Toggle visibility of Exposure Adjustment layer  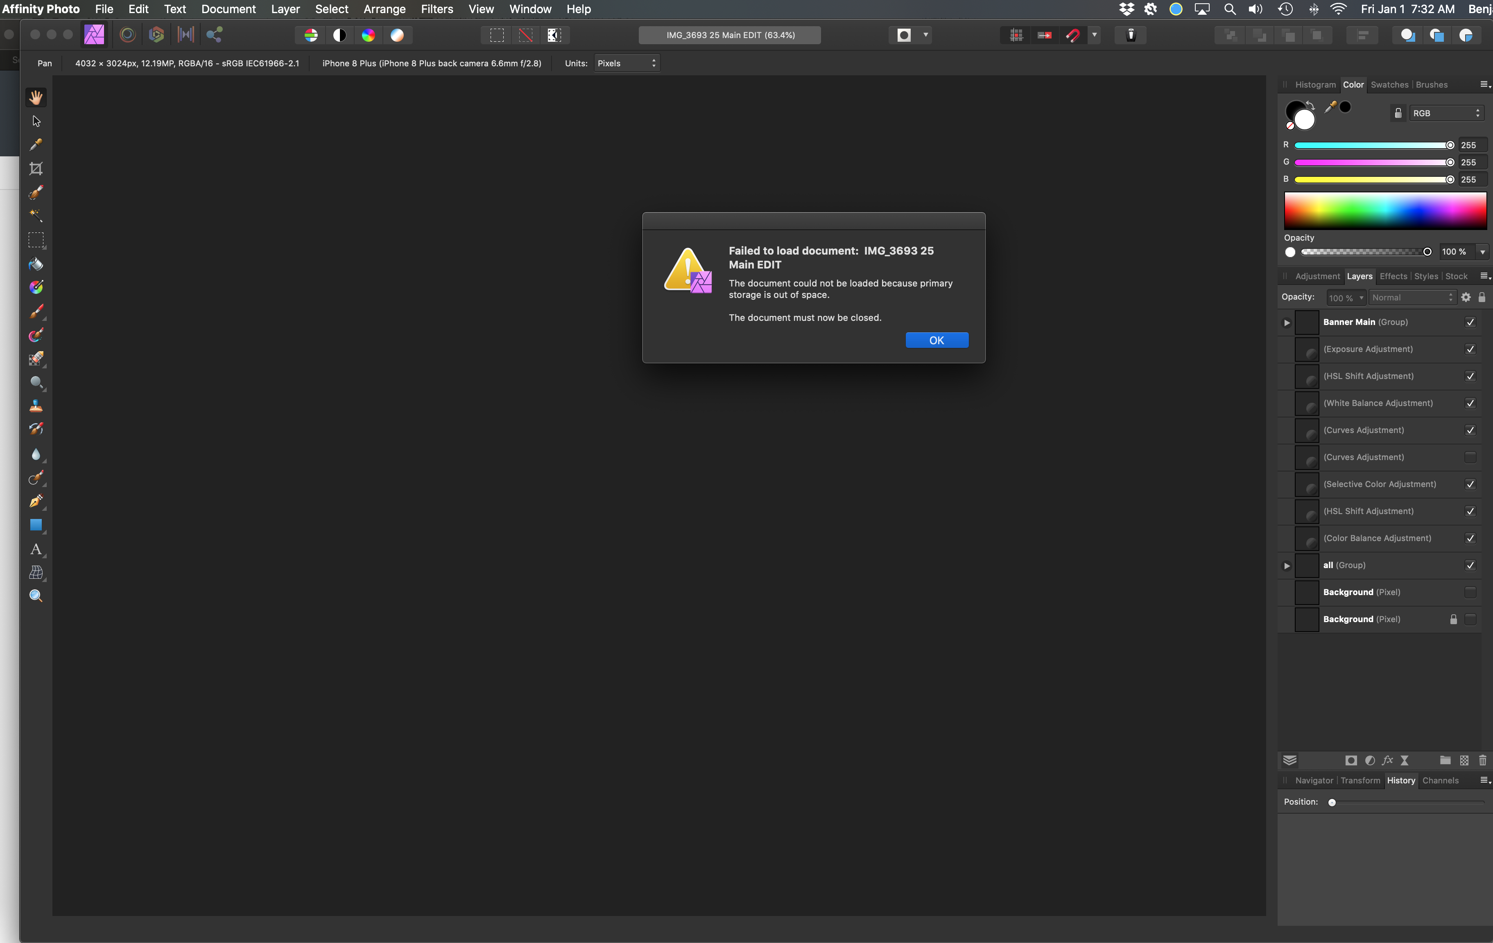1470,350
